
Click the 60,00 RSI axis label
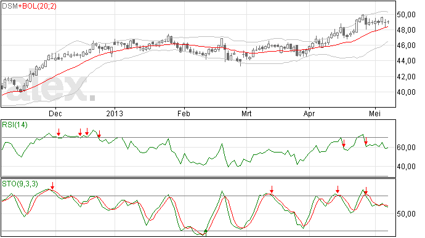click(x=406, y=148)
